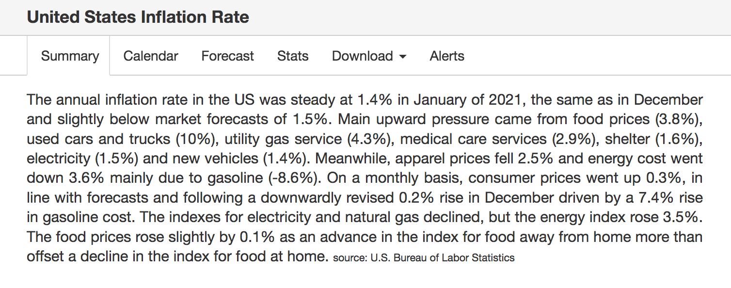This screenshot has height=288, width=731.
Task: Open the Download dropdown menu
Action: tap(369, 56)
